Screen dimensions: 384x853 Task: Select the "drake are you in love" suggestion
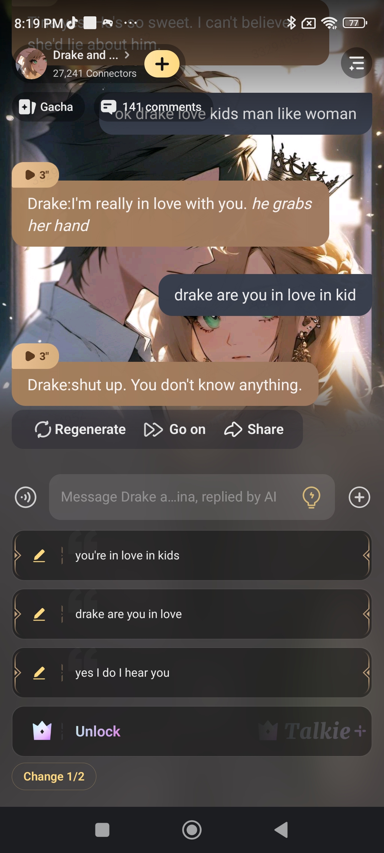pos(192,614)
